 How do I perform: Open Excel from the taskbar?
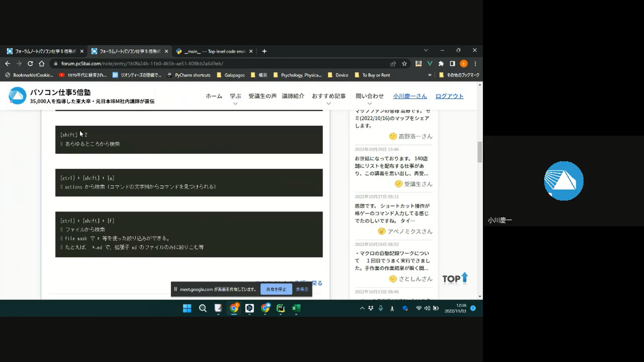pyautogui.click(x=296, y=308)
